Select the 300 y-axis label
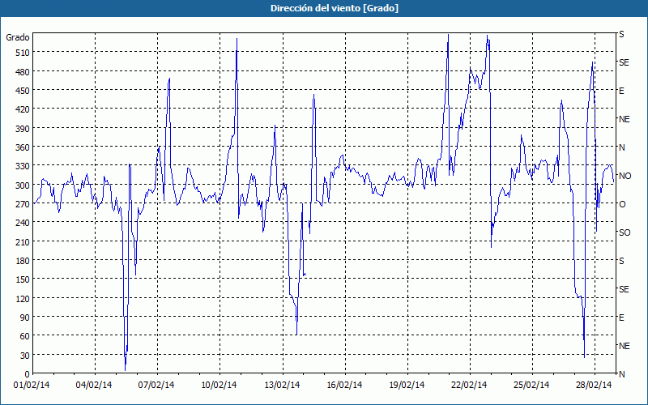Image resolution: width=648 pixels, height=405 pixels. (x=23, y=185)
